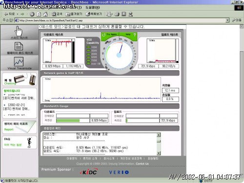Click the results box scroll-down arrow

[x=159, y=153]
